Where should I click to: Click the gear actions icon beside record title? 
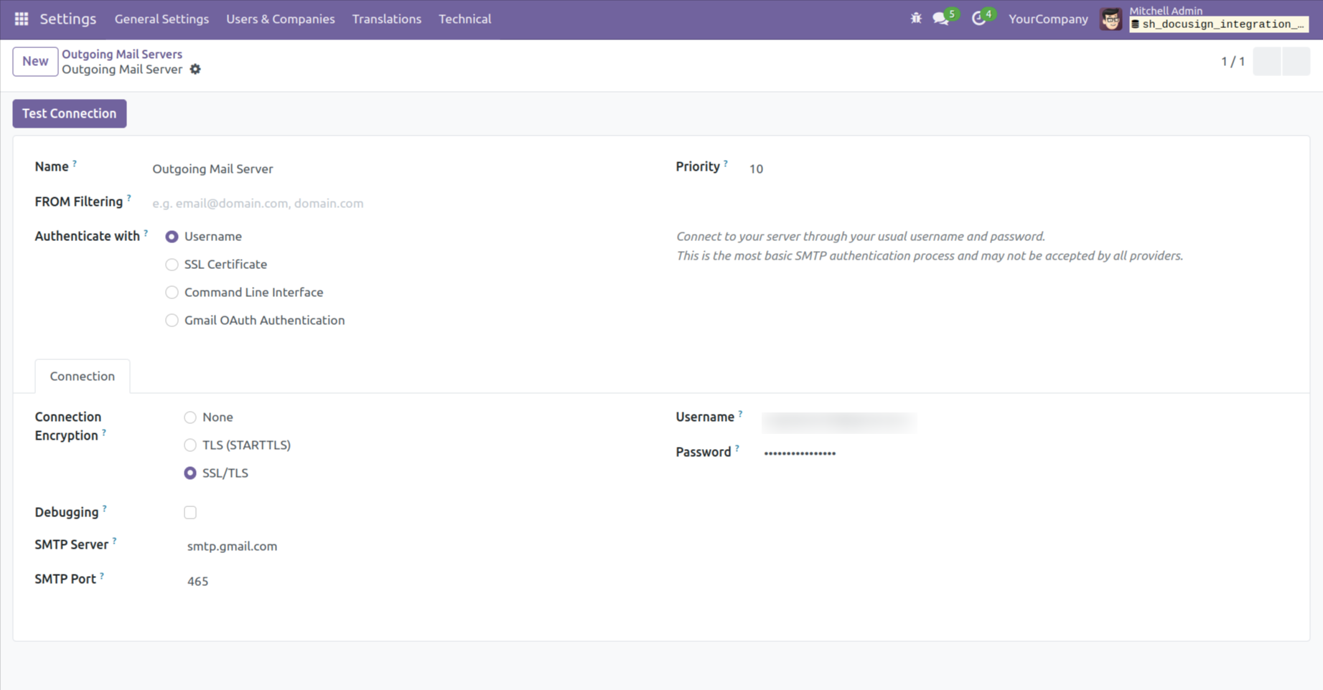(195, 70)
